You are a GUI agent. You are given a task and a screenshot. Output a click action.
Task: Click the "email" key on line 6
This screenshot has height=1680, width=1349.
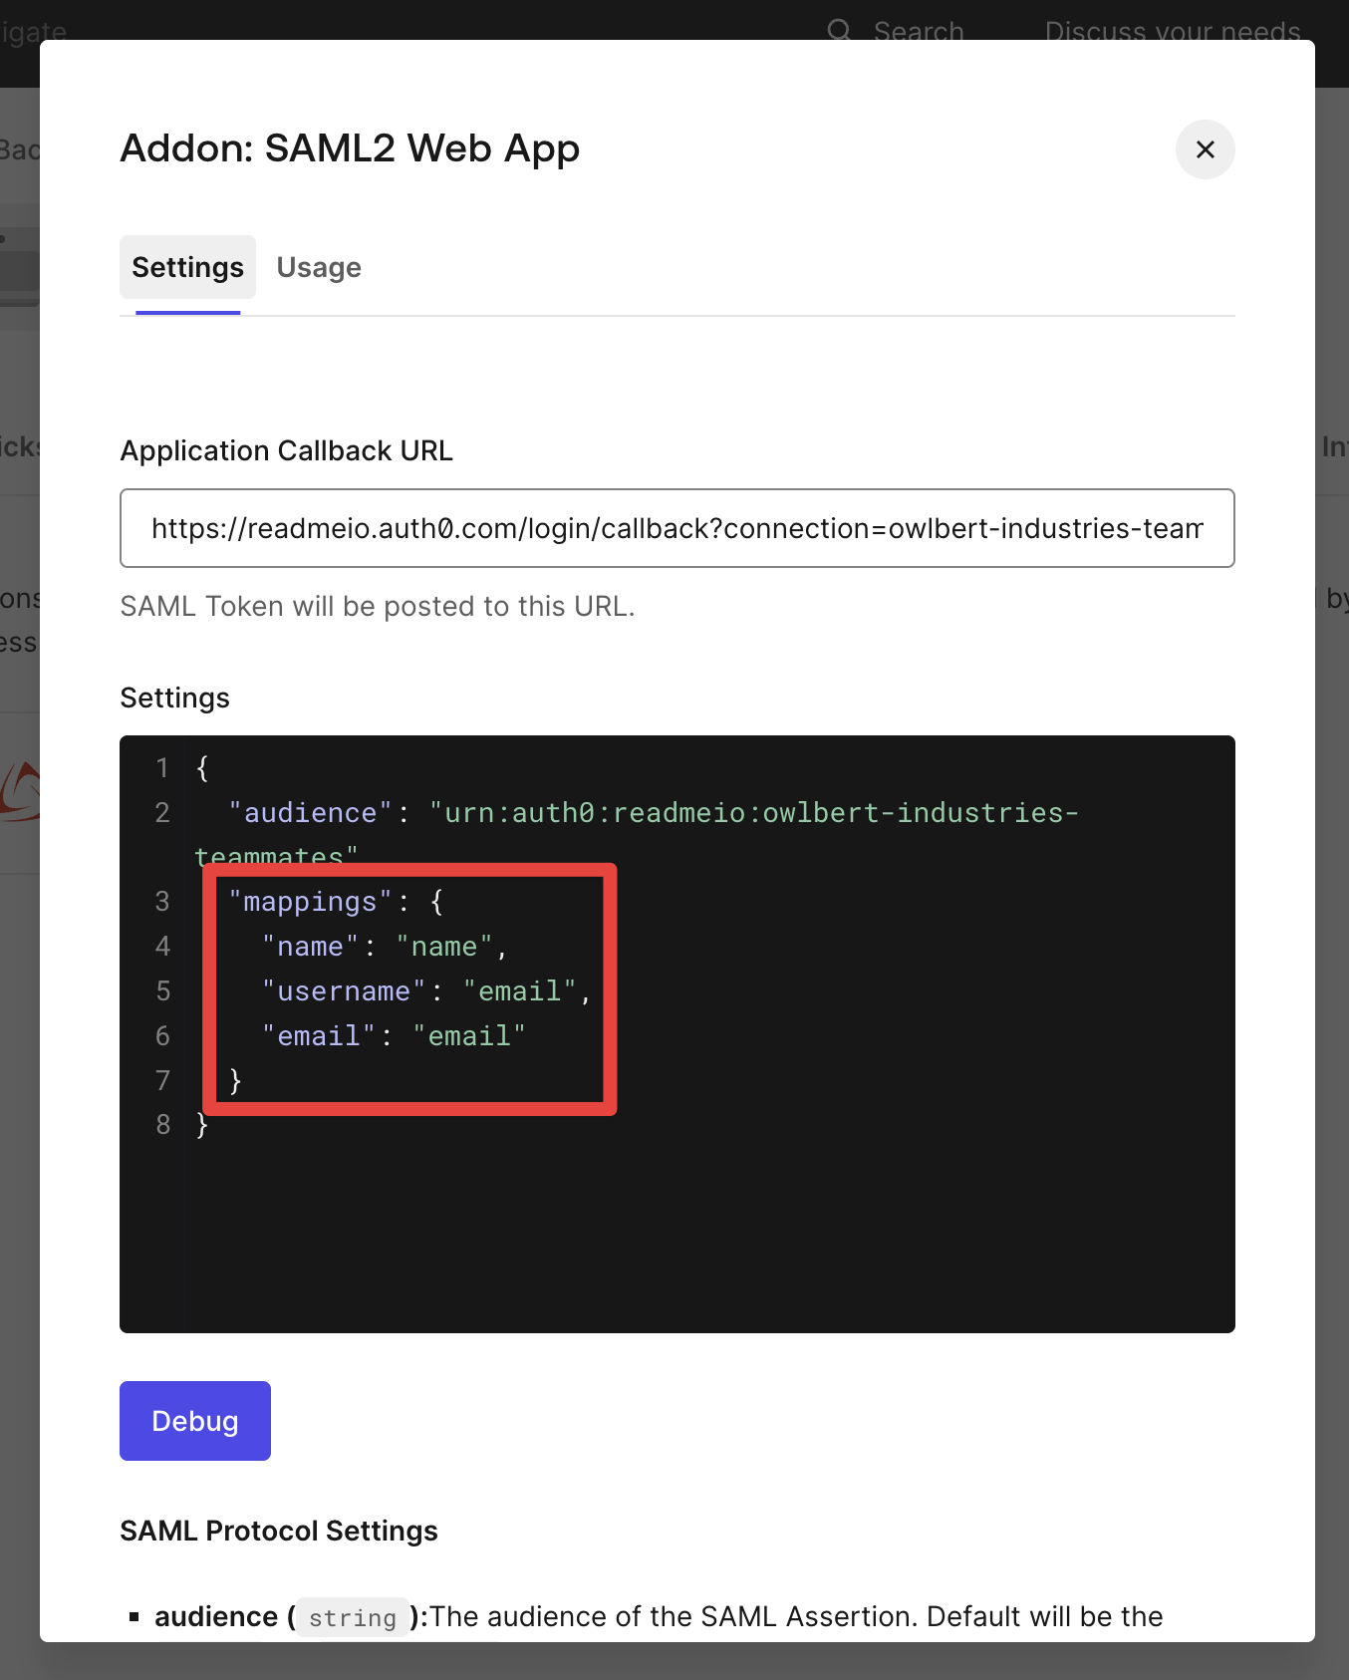point(319,1036)
